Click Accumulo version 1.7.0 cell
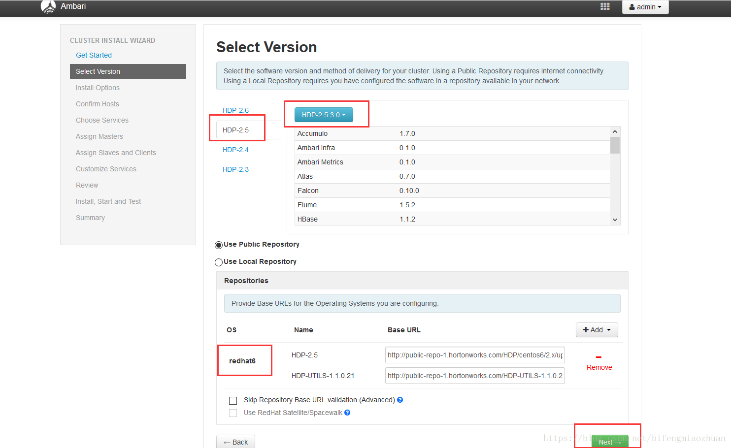This screenshot has height=448, width=731. click(407, 133)
